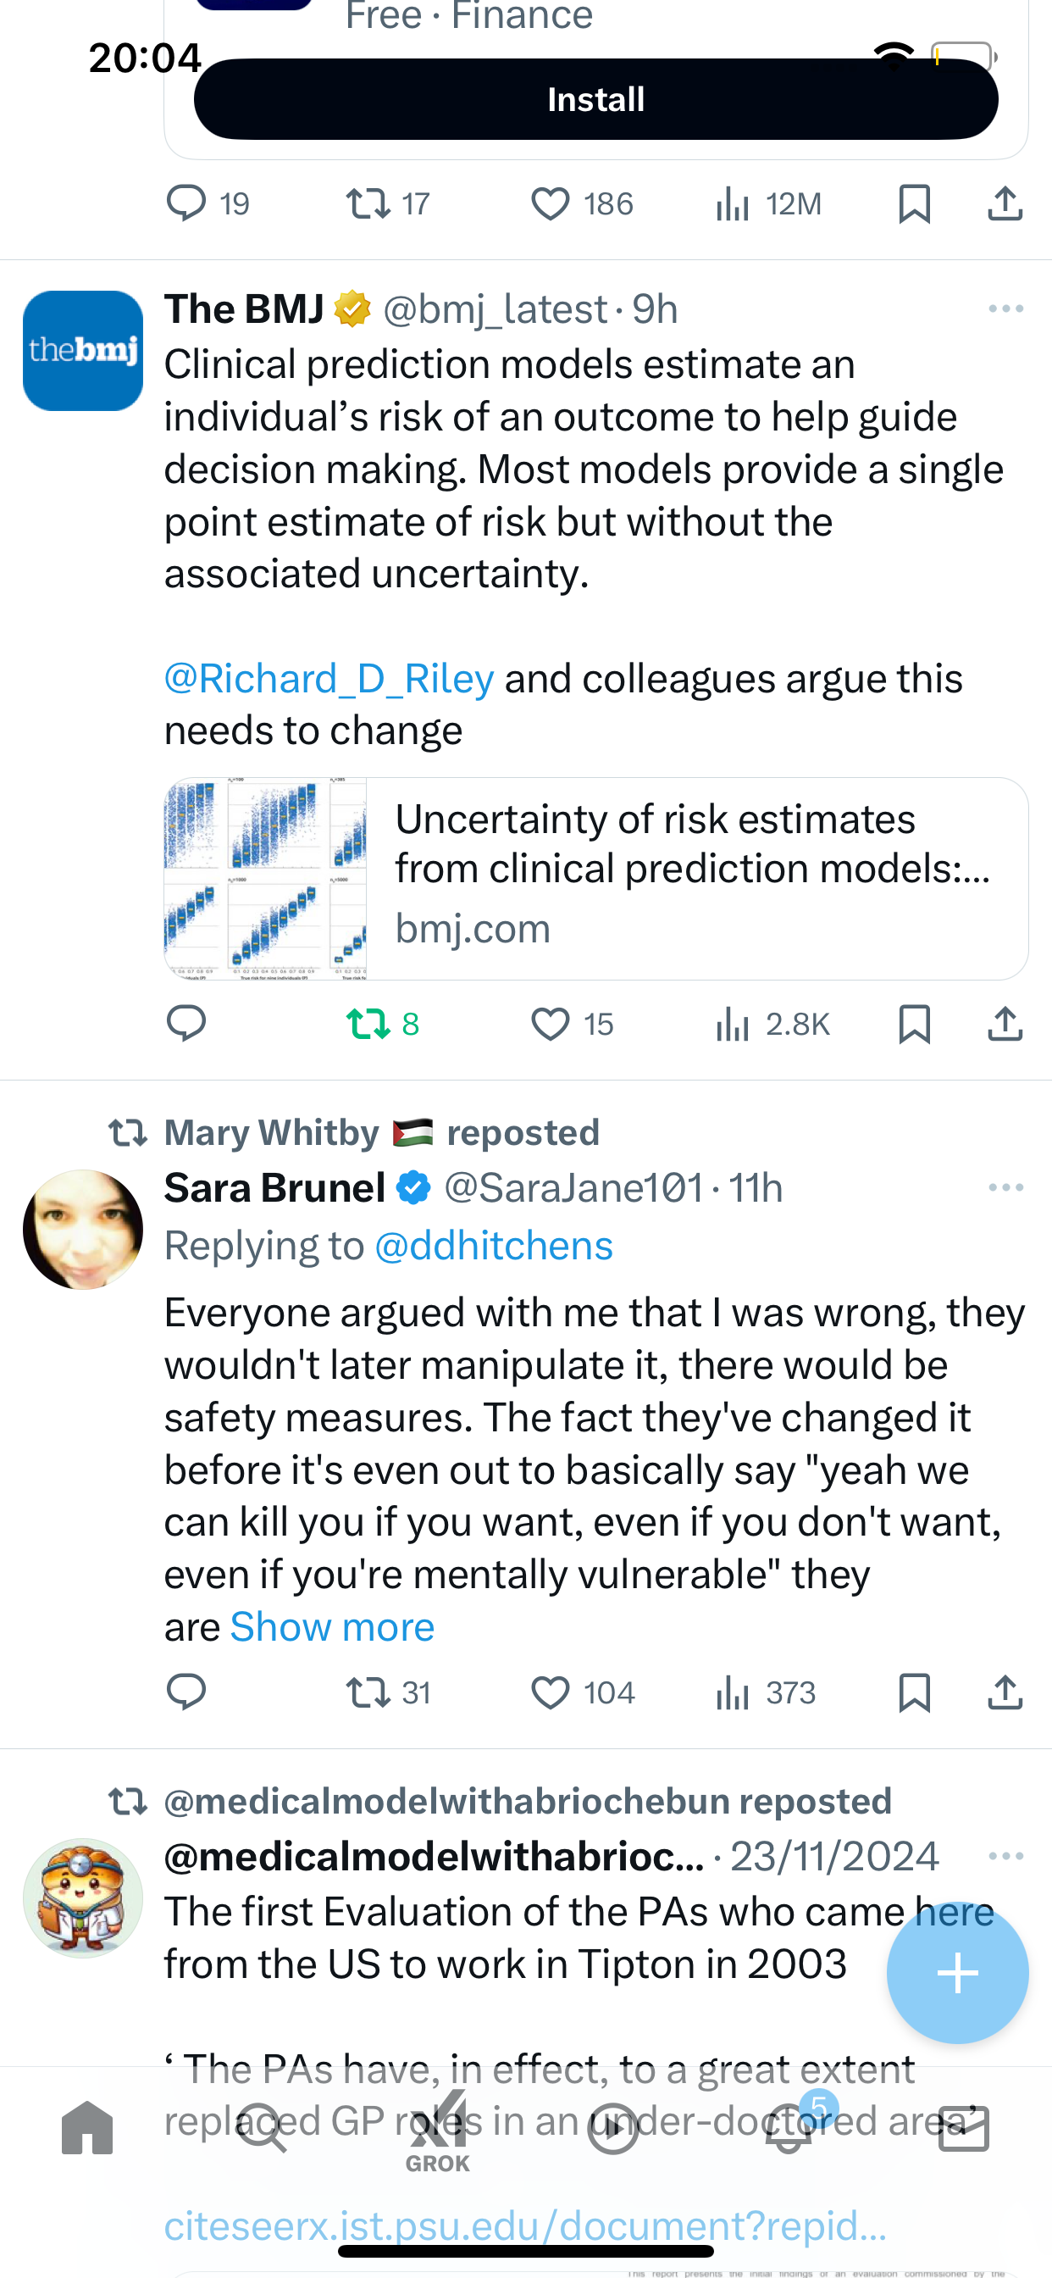The width and height of the screenshot is (1052, 2278).
Task: Go to the Home tab
Action: coord(87,2130)
